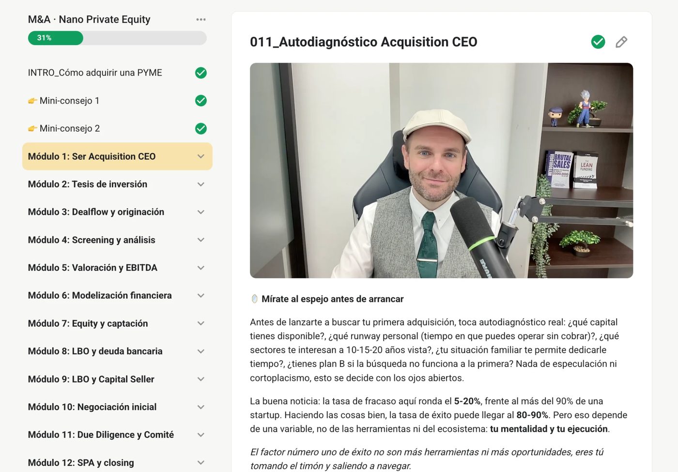Open the three-dot course options menu
This screenshot has height=472, width=678.
click(x=201, y=19)
